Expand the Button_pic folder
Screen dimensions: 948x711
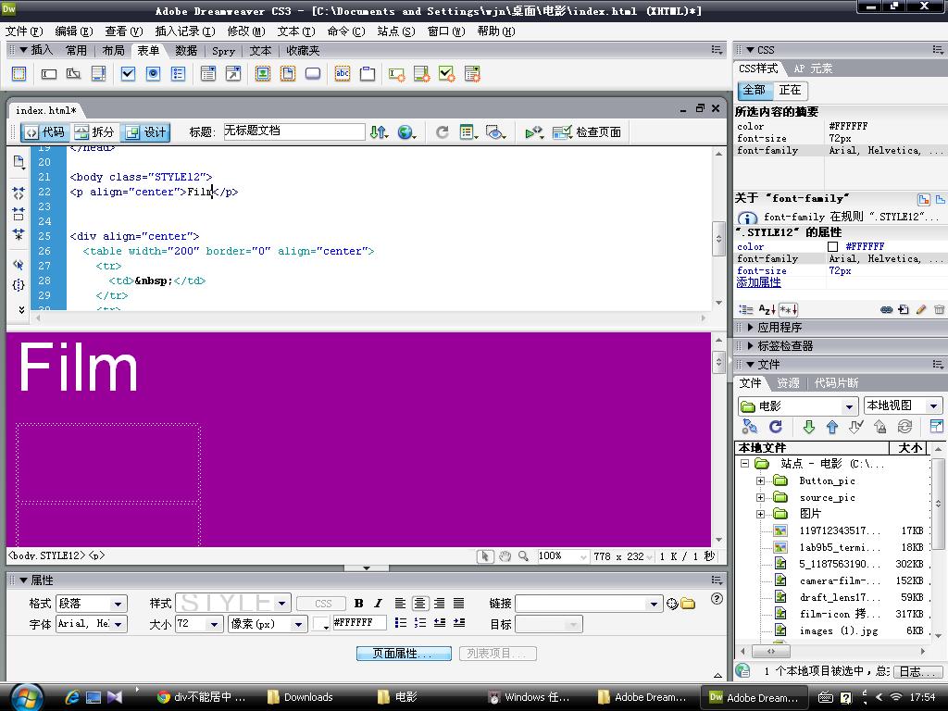click(760, 480)
